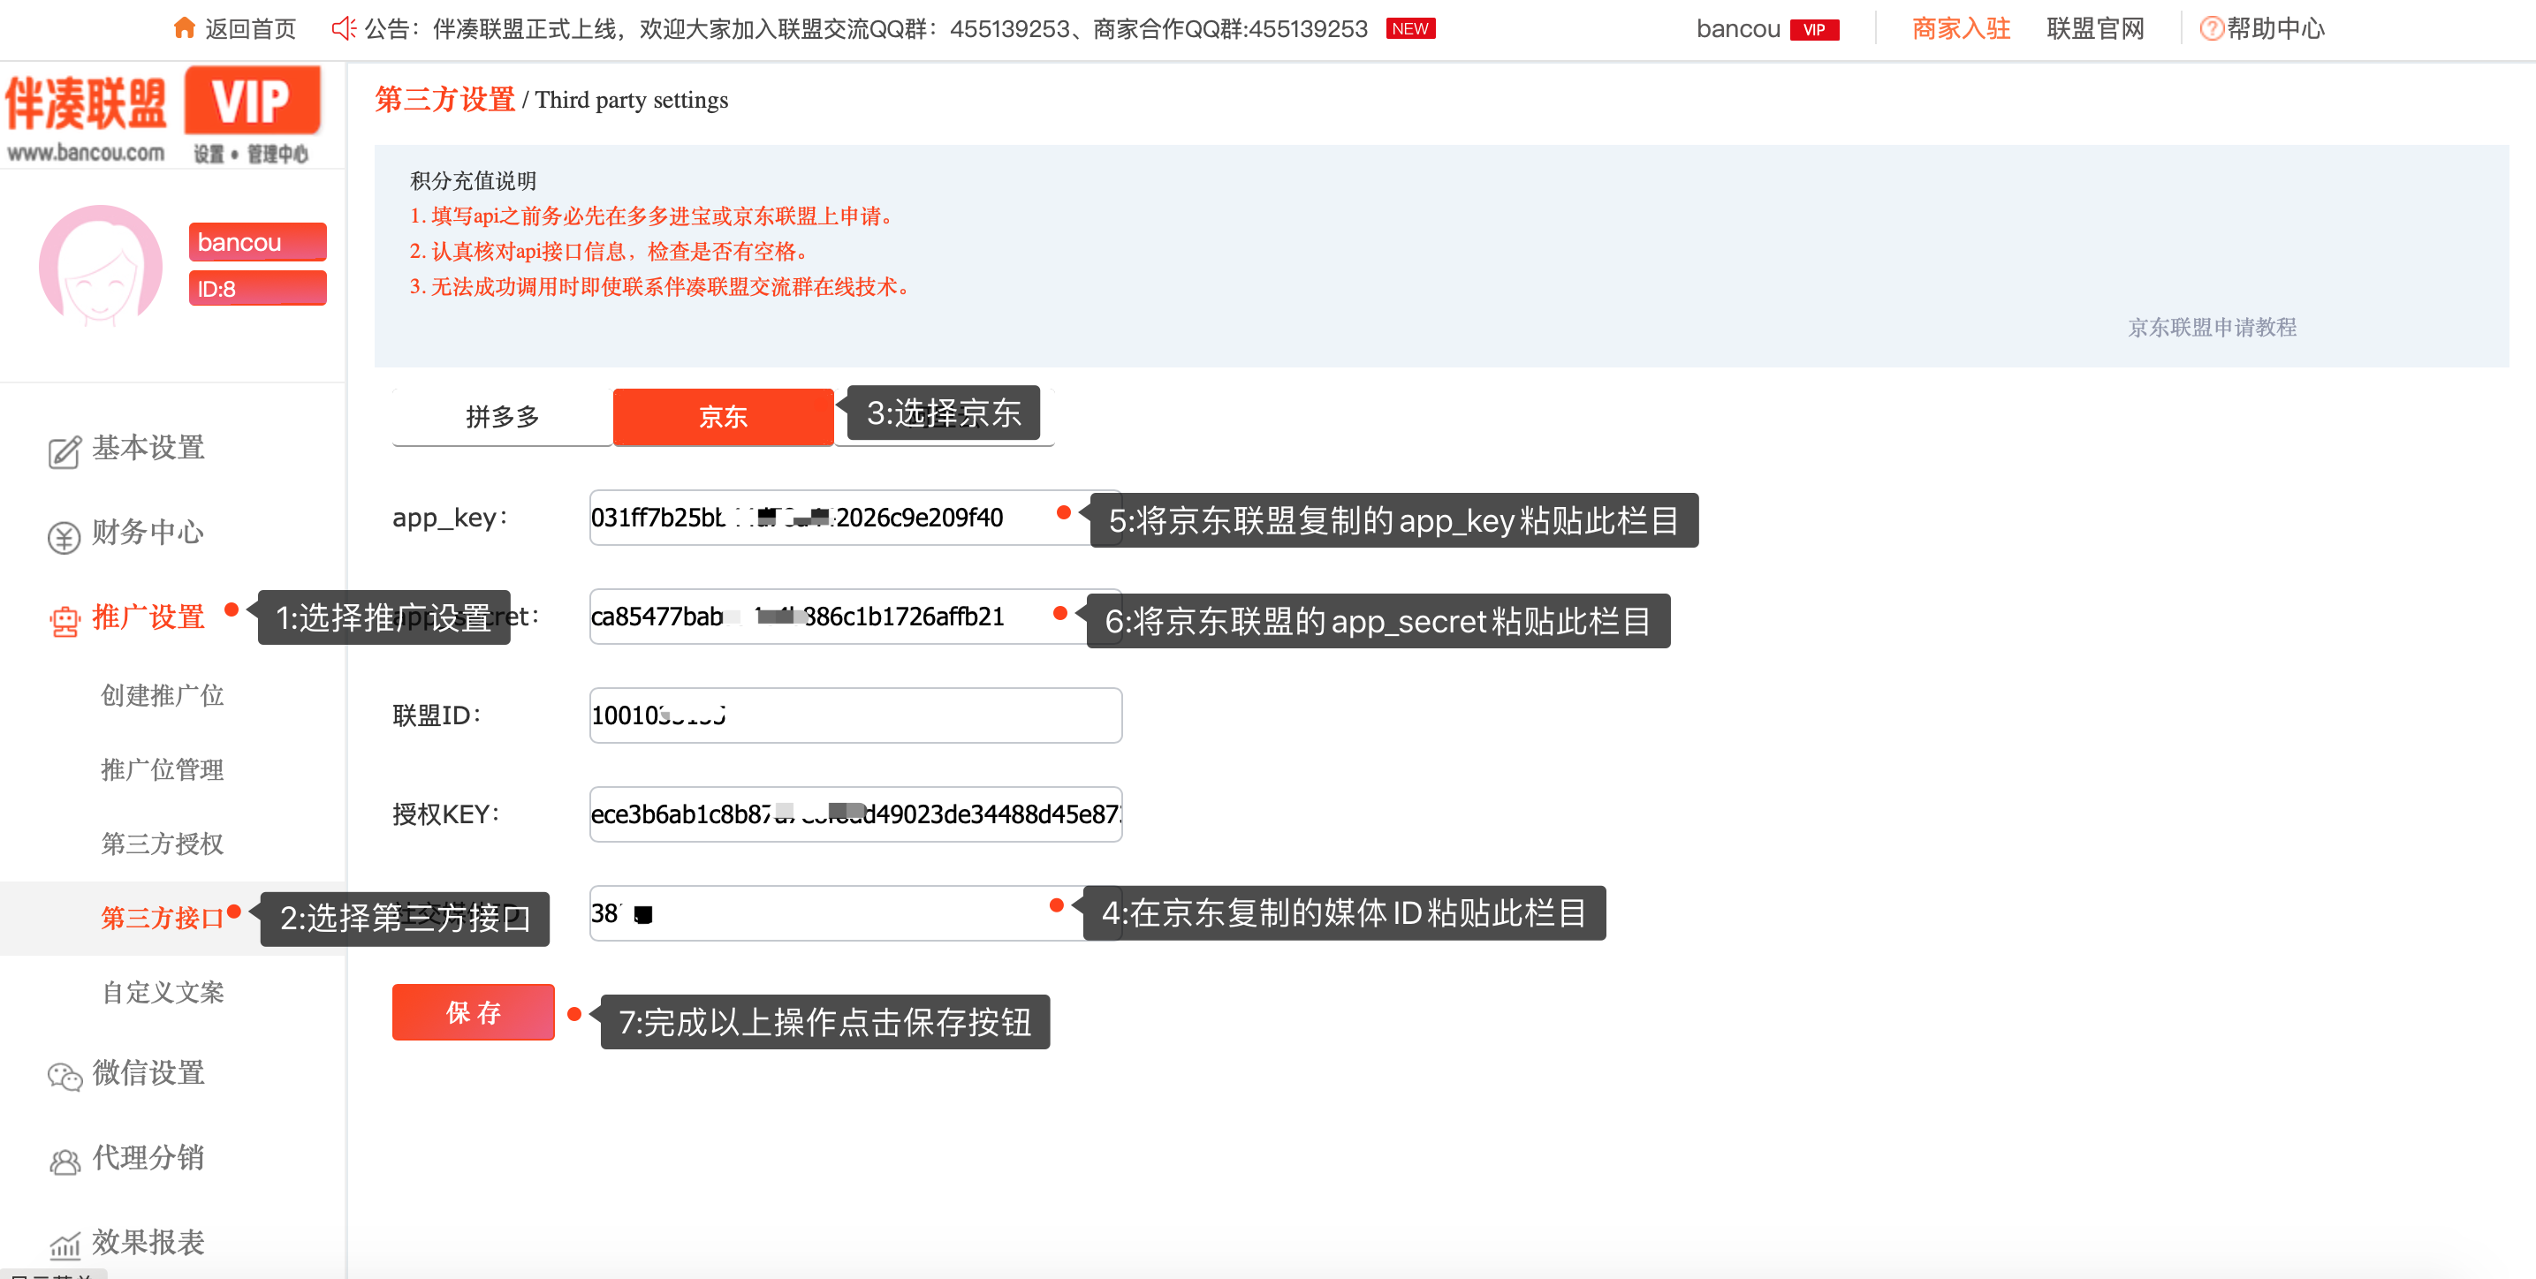Click the 第三方设置 page heading
Viewport: 2536px width, 1279px height.
click(445, 99)
